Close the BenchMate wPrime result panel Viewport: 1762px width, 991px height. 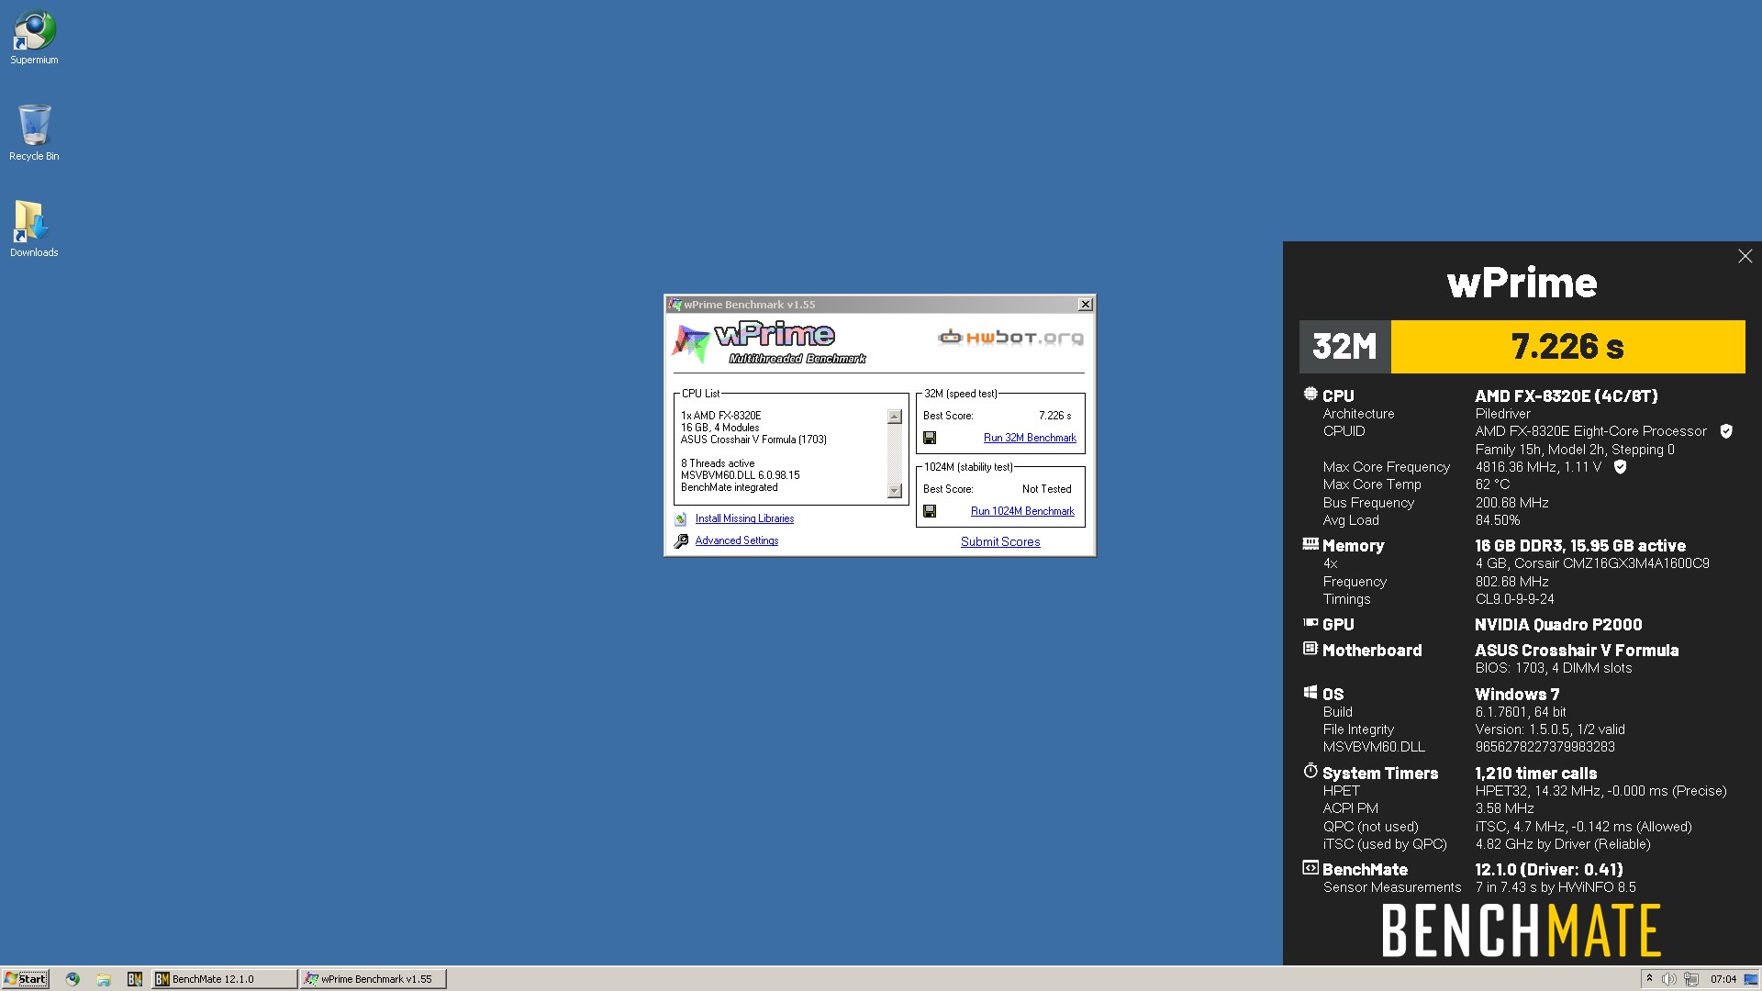pos(1745,257)
